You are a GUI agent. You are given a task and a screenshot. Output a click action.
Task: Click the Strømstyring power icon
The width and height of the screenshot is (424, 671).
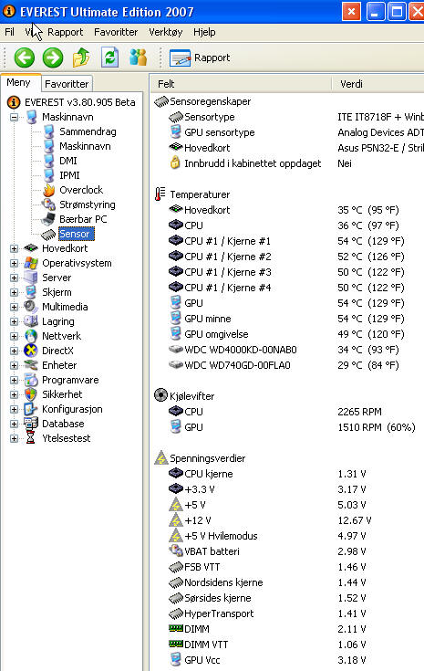48,204
